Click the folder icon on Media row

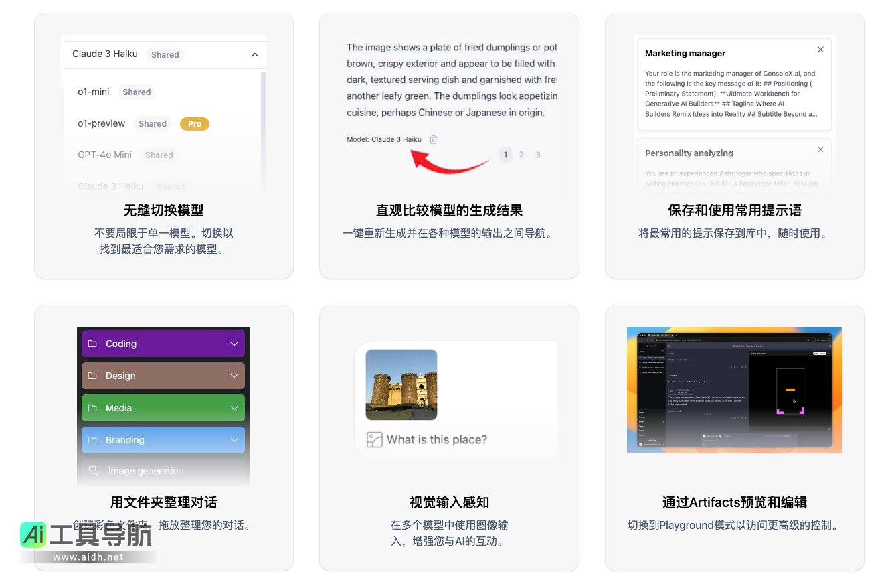click(92, 408)
